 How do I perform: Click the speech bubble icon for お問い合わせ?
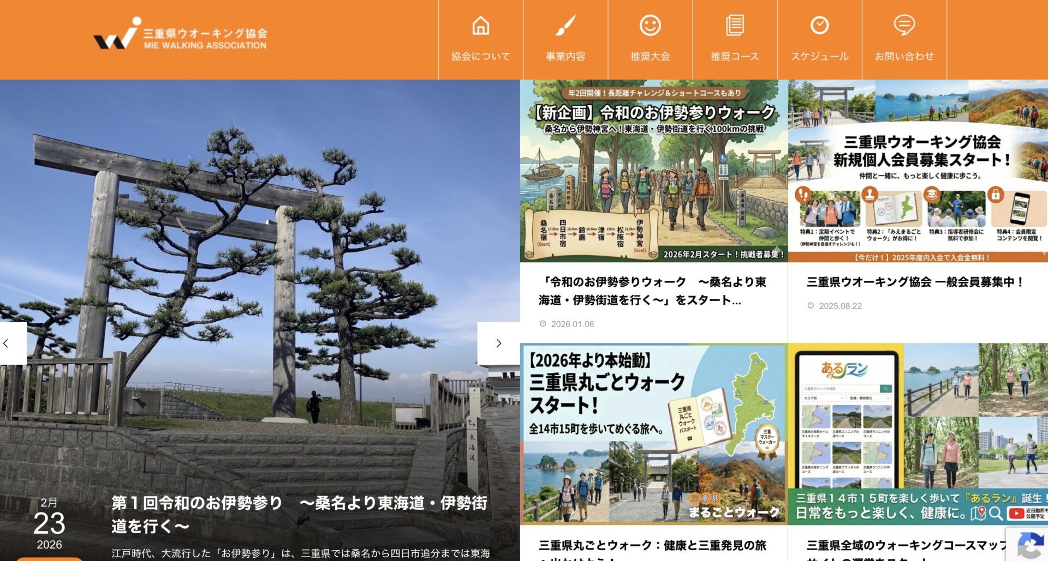904,26
